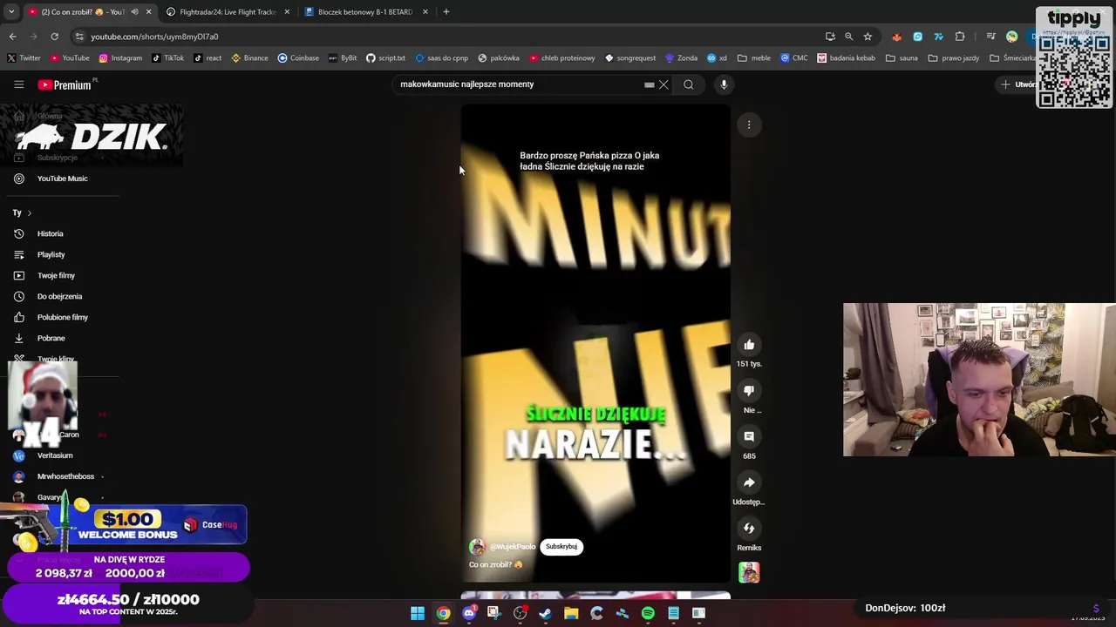Click the WujekPaolo channel avatar
Screen dimensions: 1116x627
477,547
